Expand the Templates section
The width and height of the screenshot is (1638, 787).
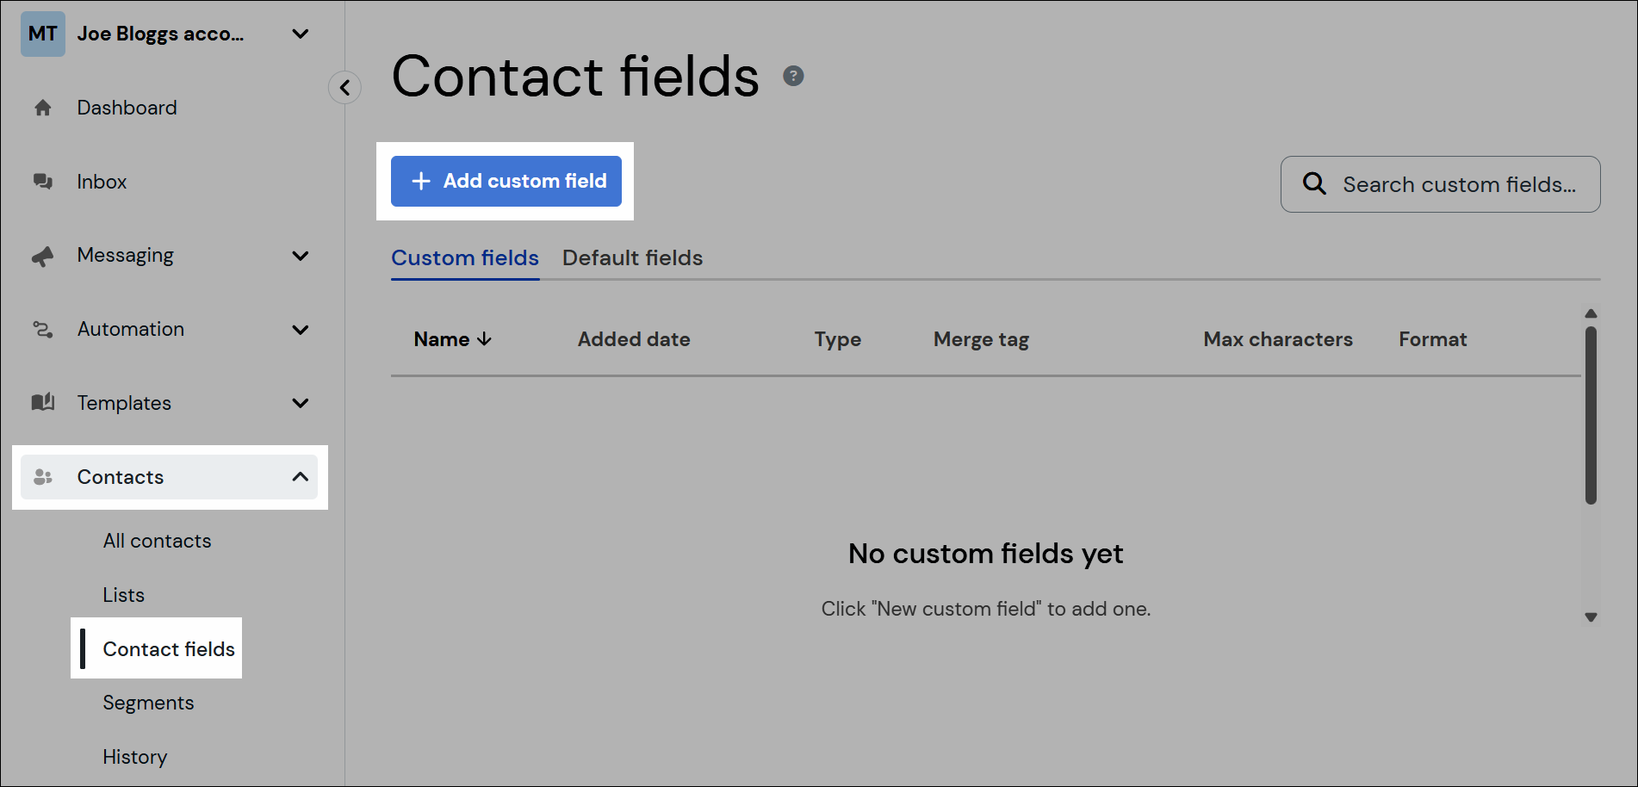pyautogui.click(x=300, y=402)
